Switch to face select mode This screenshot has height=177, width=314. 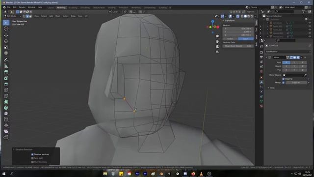30,16
